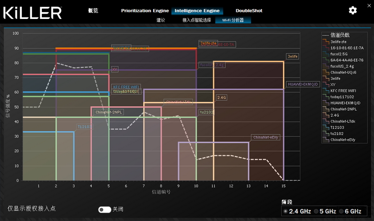Viewport: 374px width, 221px height.
Task: Click the ChinaNet-eEVy legend color icon
Action: pyautogui.click(x=325, y=140)
